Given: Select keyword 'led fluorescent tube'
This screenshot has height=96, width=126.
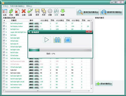Looking at the screenshot, I should [x=18, y=61].
